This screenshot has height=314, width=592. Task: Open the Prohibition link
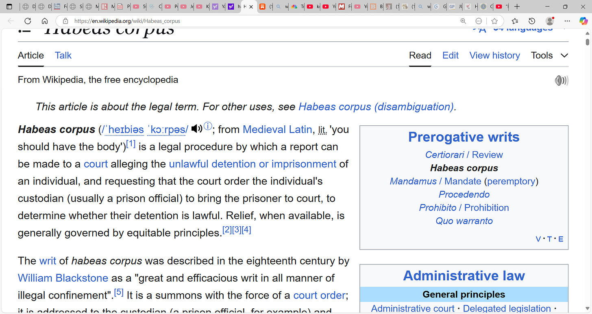[x=487, y=208]
